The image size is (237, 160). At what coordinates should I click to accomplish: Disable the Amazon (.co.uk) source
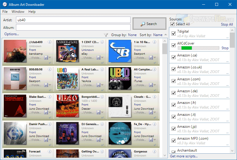pyautogui.click(x=174, y=69)
